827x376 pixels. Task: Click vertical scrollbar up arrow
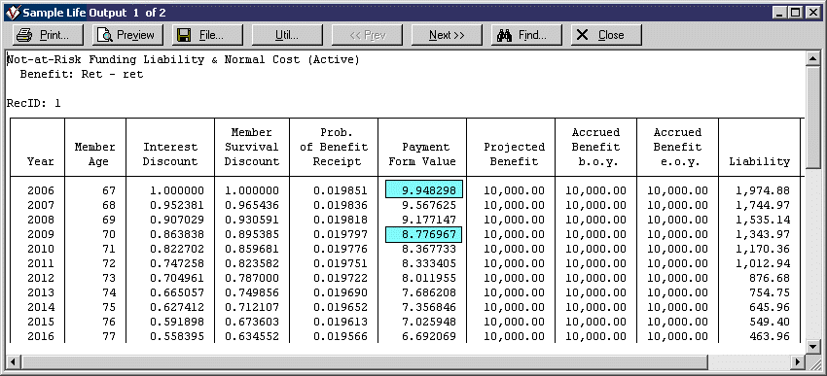click(x=812, y=59)
